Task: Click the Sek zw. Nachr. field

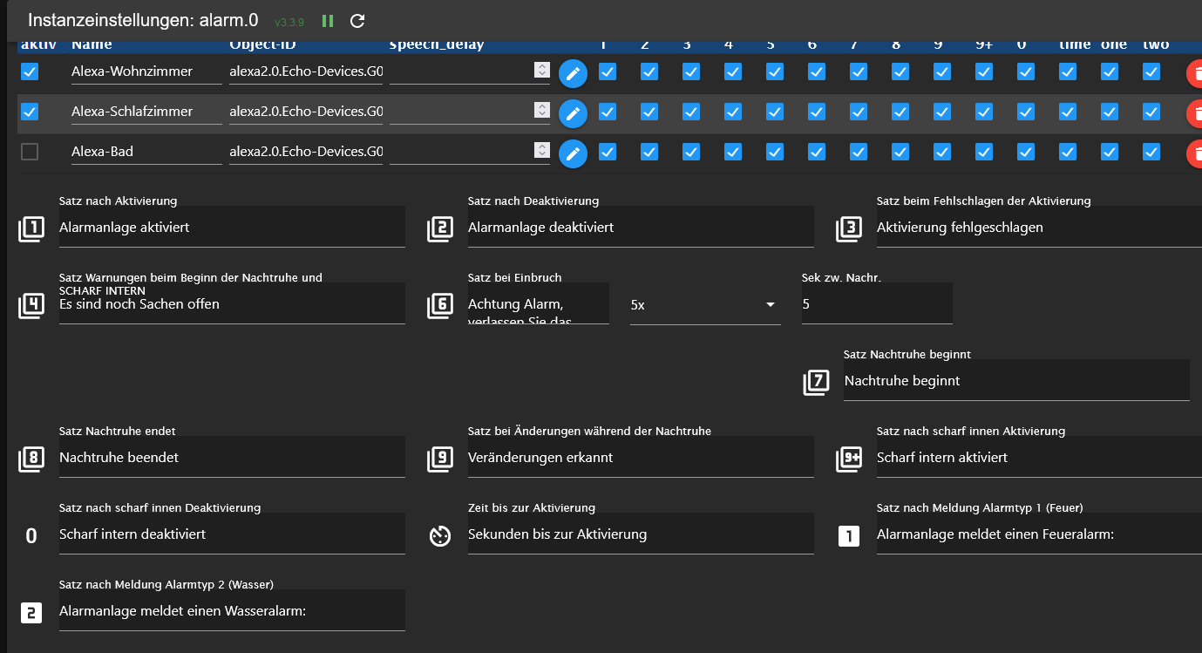Action: (877, 303)
